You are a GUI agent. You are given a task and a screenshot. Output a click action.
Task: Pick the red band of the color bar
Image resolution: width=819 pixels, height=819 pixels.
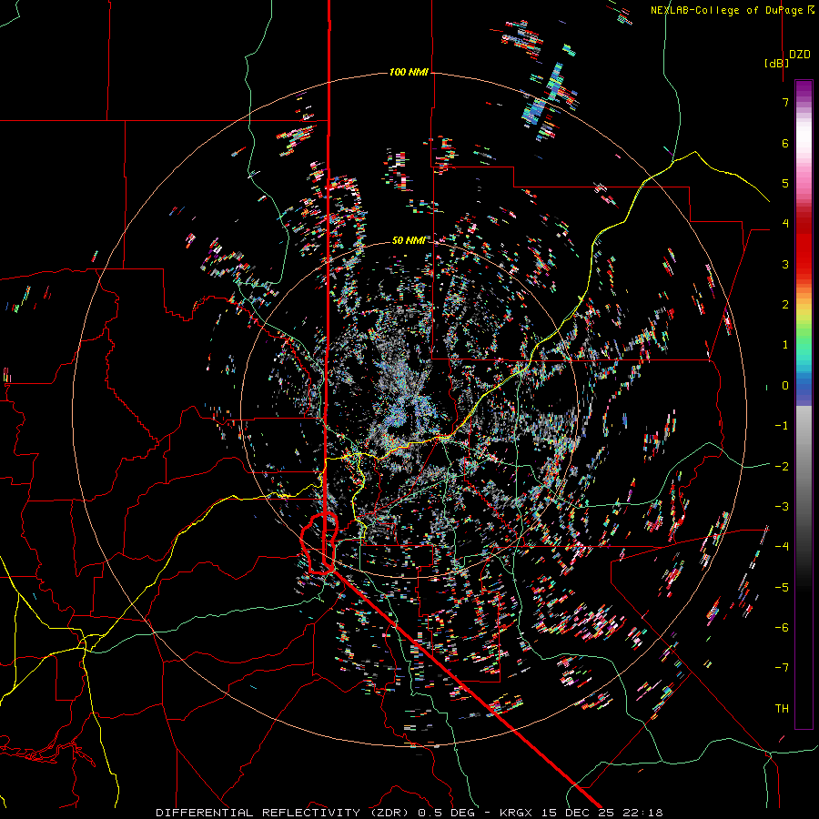(804, 246)
